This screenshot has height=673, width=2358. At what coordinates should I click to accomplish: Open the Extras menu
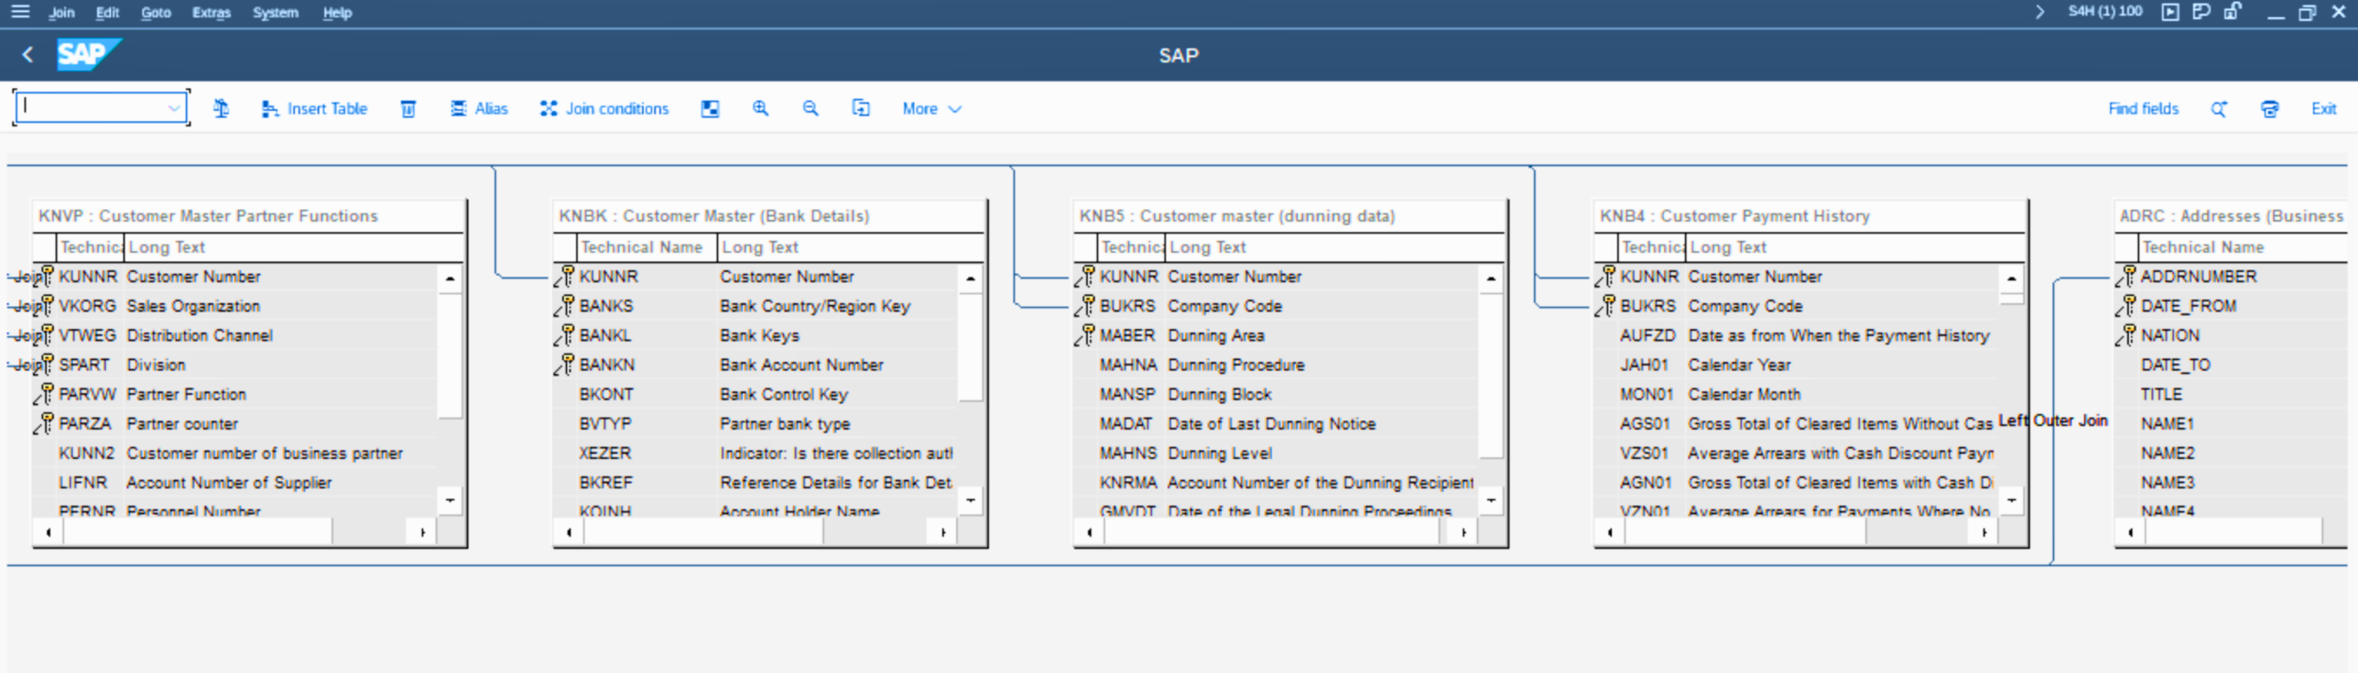[212, 13]
